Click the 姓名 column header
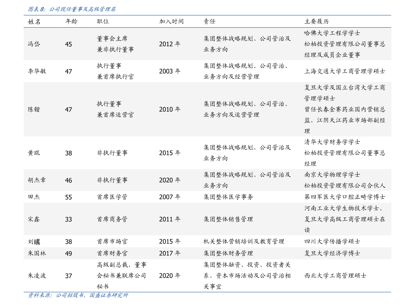The height and width of the screenshot is (305, 415). (34, 22)
